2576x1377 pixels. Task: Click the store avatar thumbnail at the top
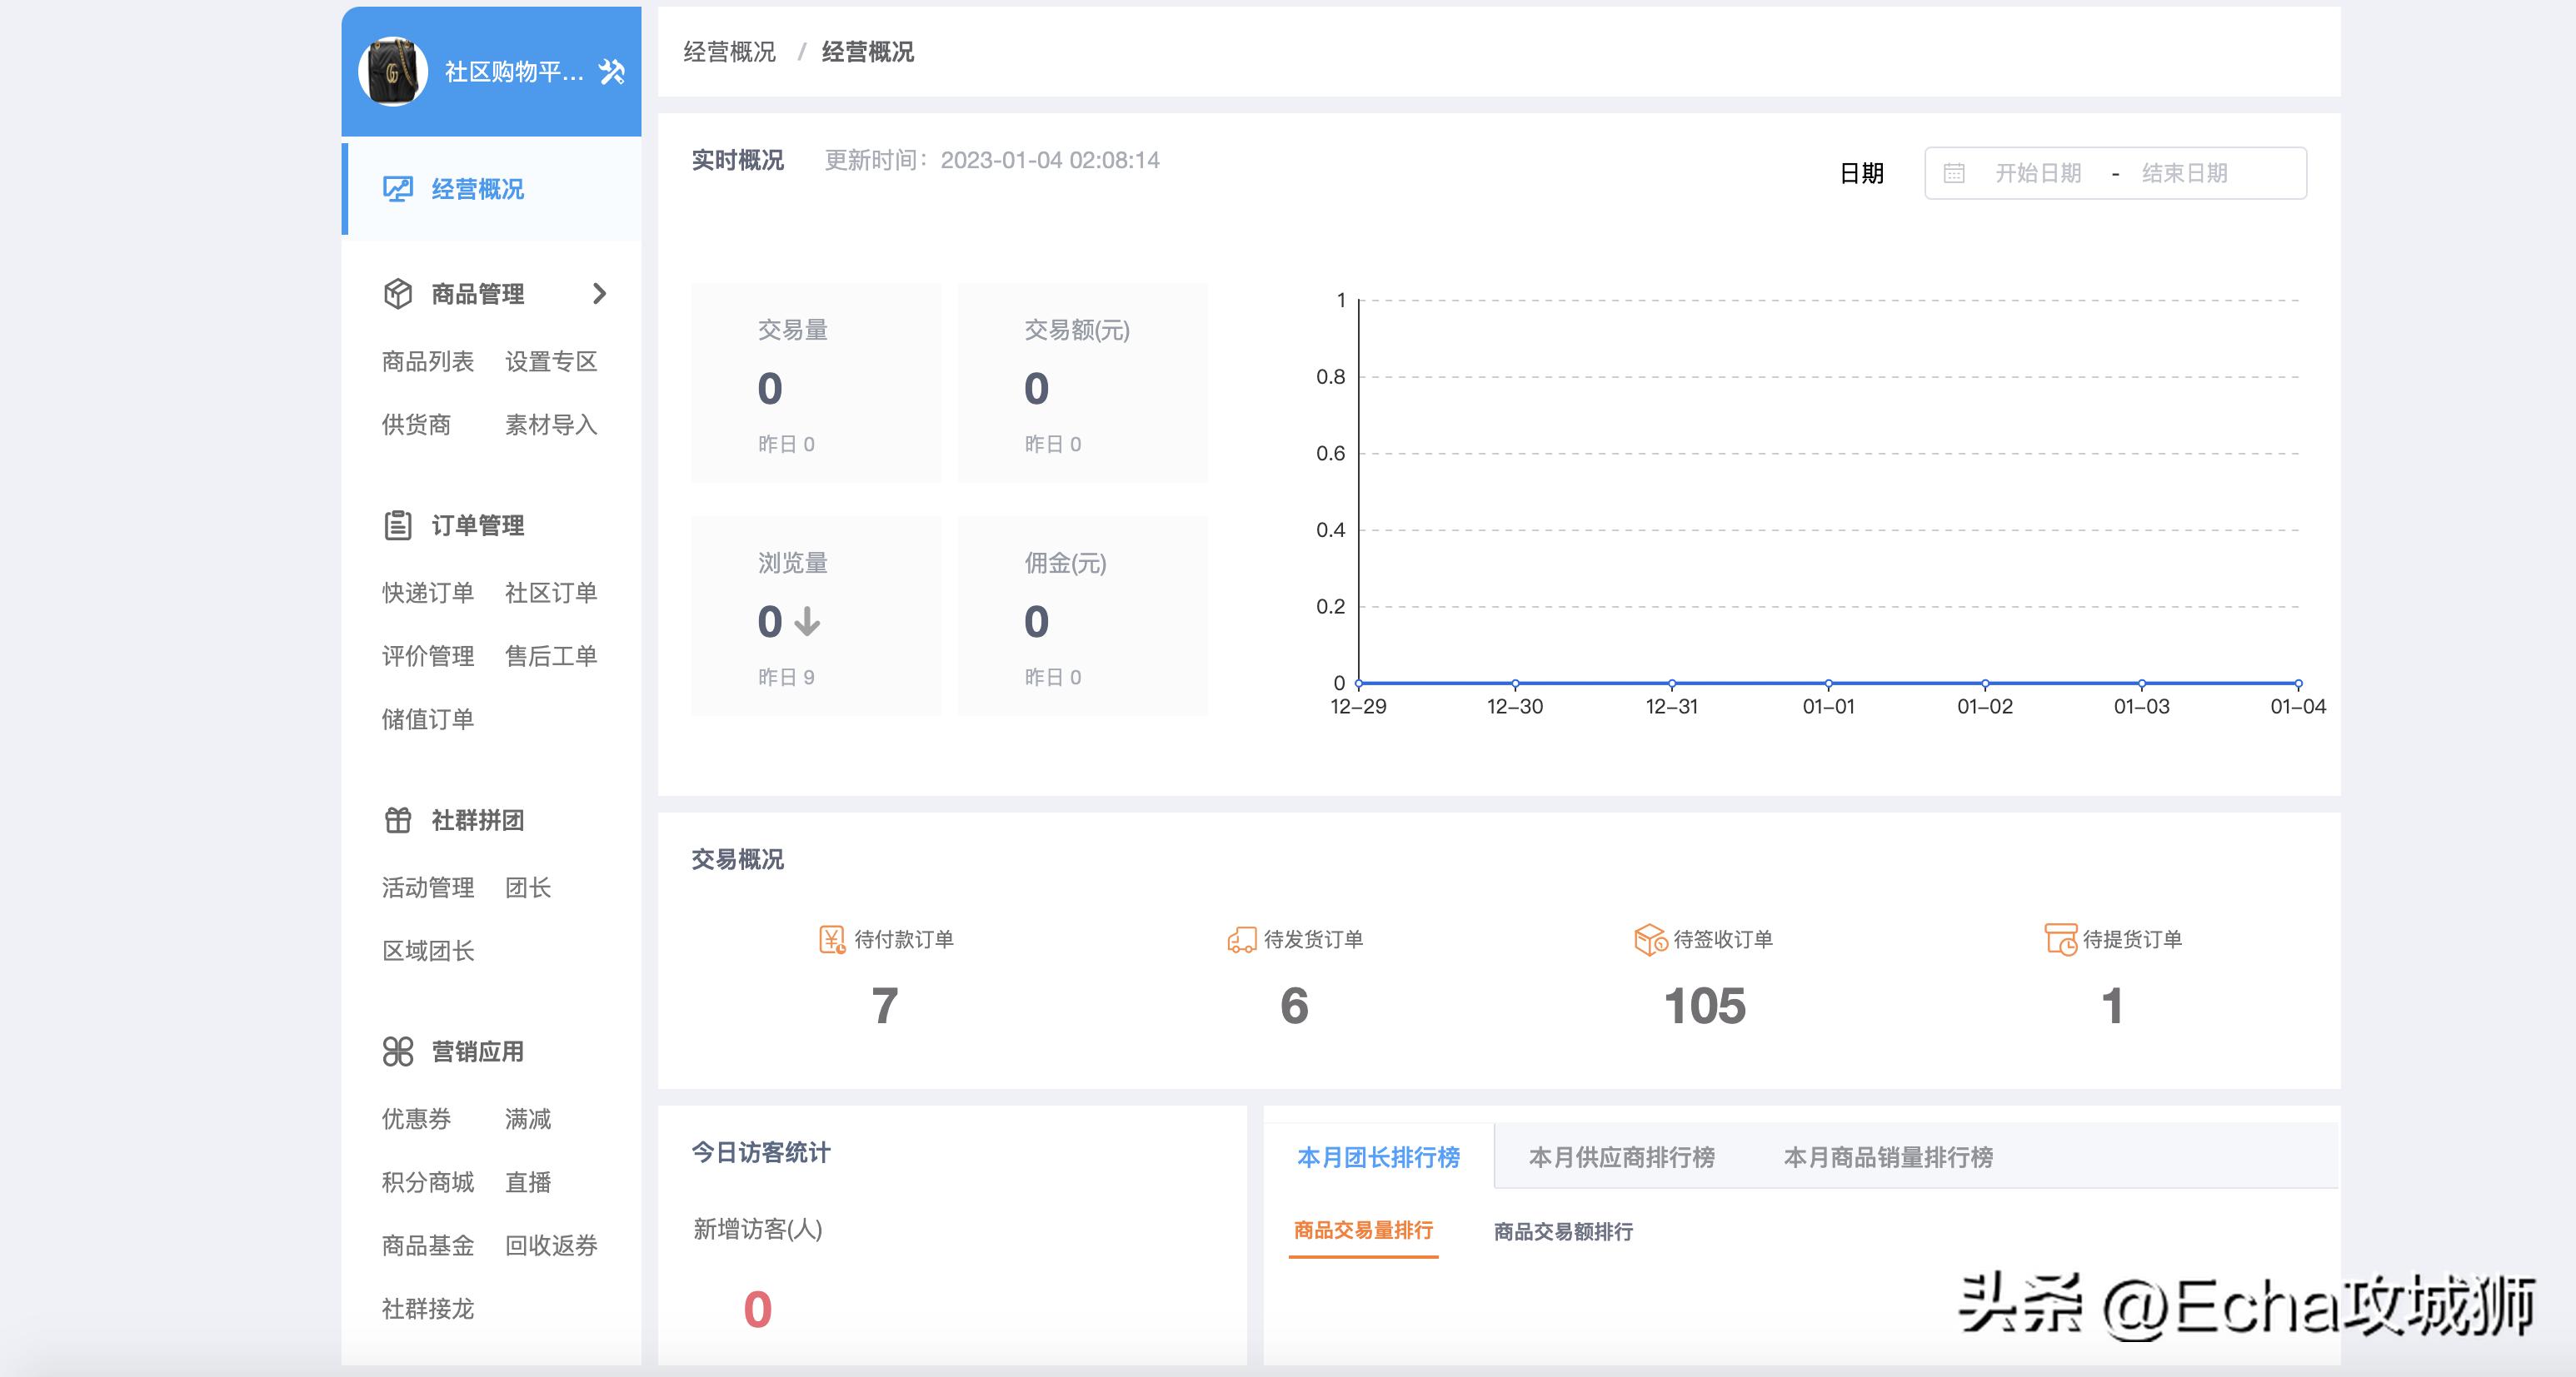coord(394,70)
